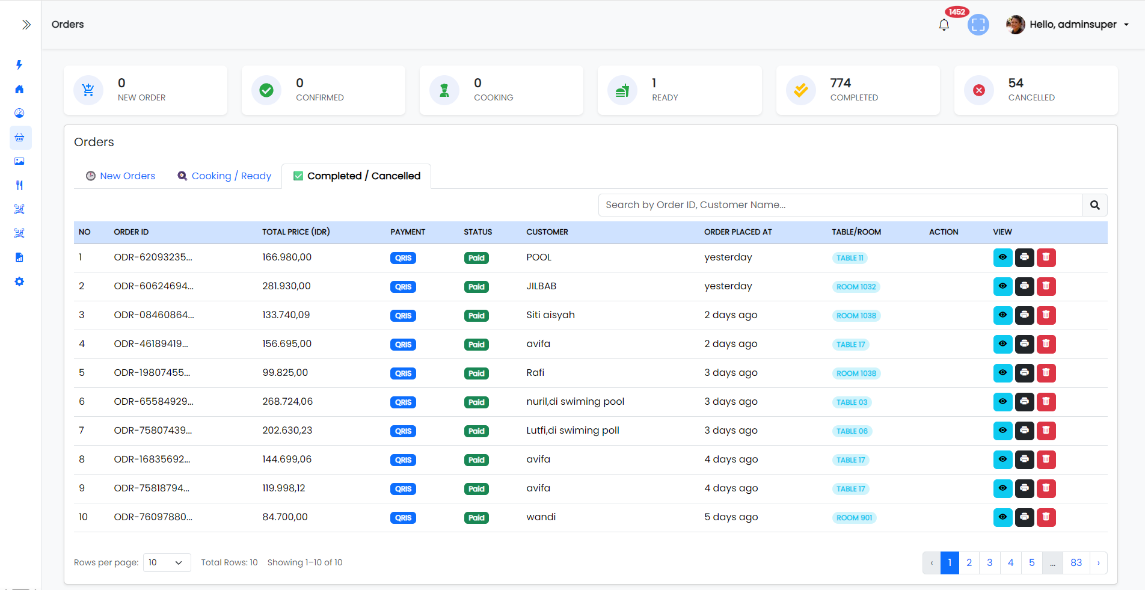The width and height of the screenshot is (1145, 590).
Task: Open the image gallery sidebar icon
Action: tap(19, 161)
